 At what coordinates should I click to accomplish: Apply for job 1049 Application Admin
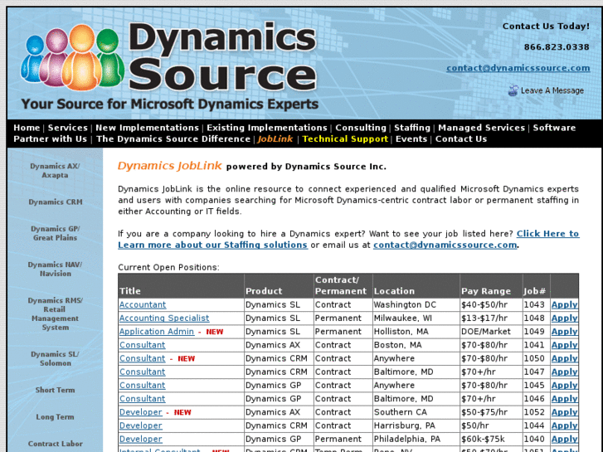click(x=564, y=332)
